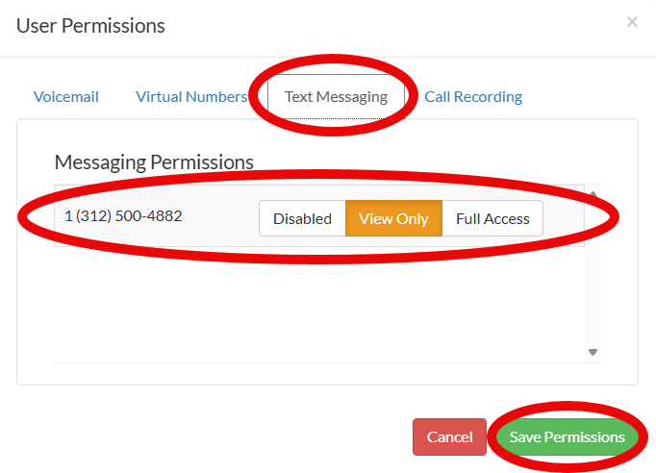Close the User Permissions dialog
Image resolution: width=656 pixels, height=473 pixels.
click(x=632, y=22)
